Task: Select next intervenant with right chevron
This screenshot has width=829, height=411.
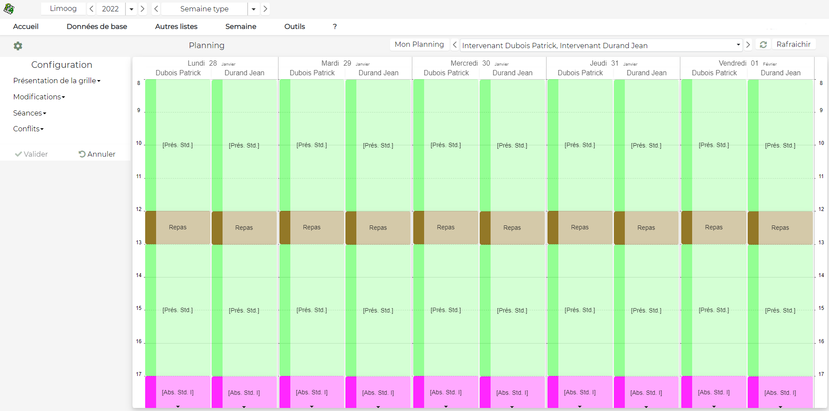Action: pos(748,45)
